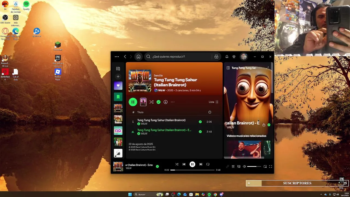Image resolution: width=350 pixels, height=197 pixels.
Task: Open Liked Songs in sidebar
Action: point(118,86)
